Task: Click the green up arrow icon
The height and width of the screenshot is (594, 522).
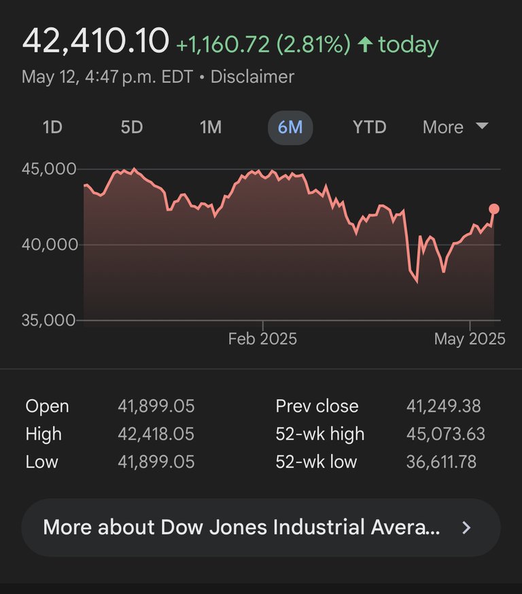Action: point(365,45)
